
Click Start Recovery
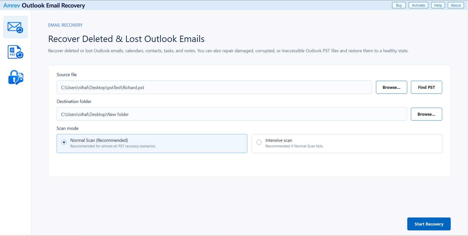pos(429,224)
